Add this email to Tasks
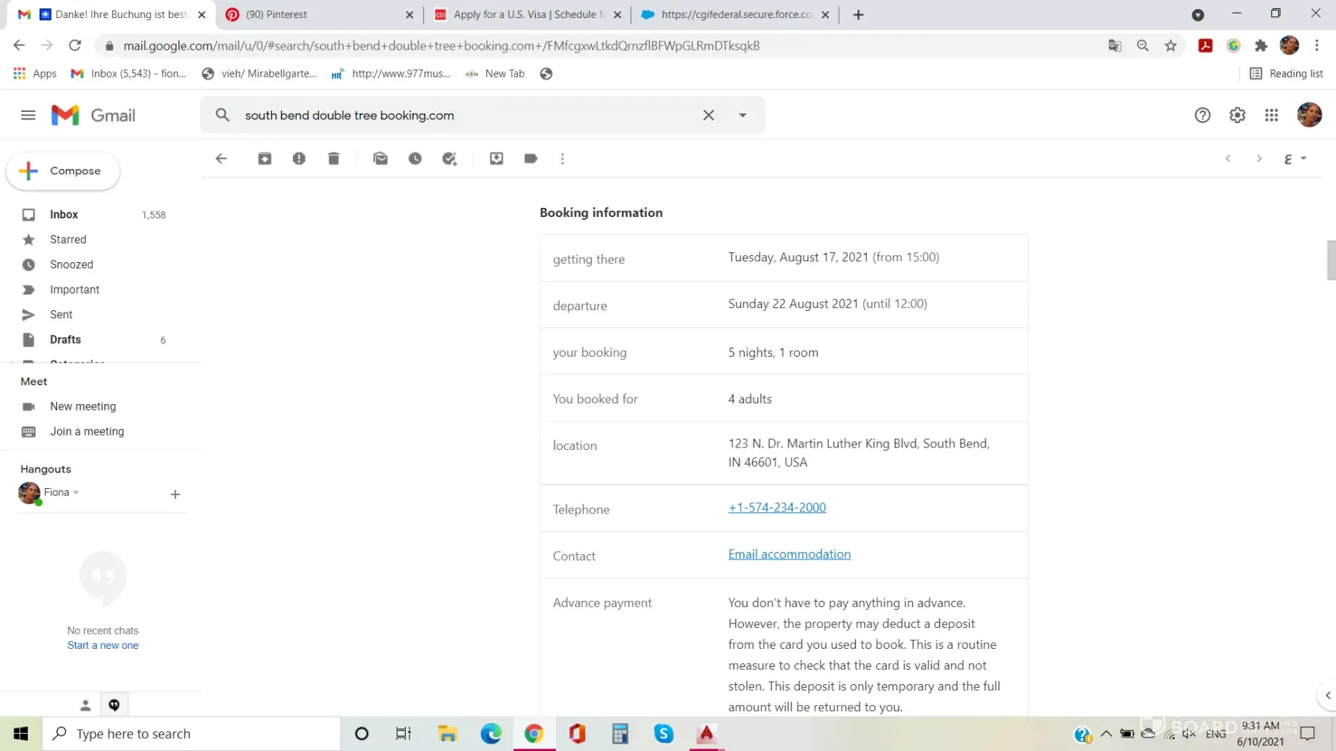The height and width of the screenshot is (751, 1336). tap(449, 158)
